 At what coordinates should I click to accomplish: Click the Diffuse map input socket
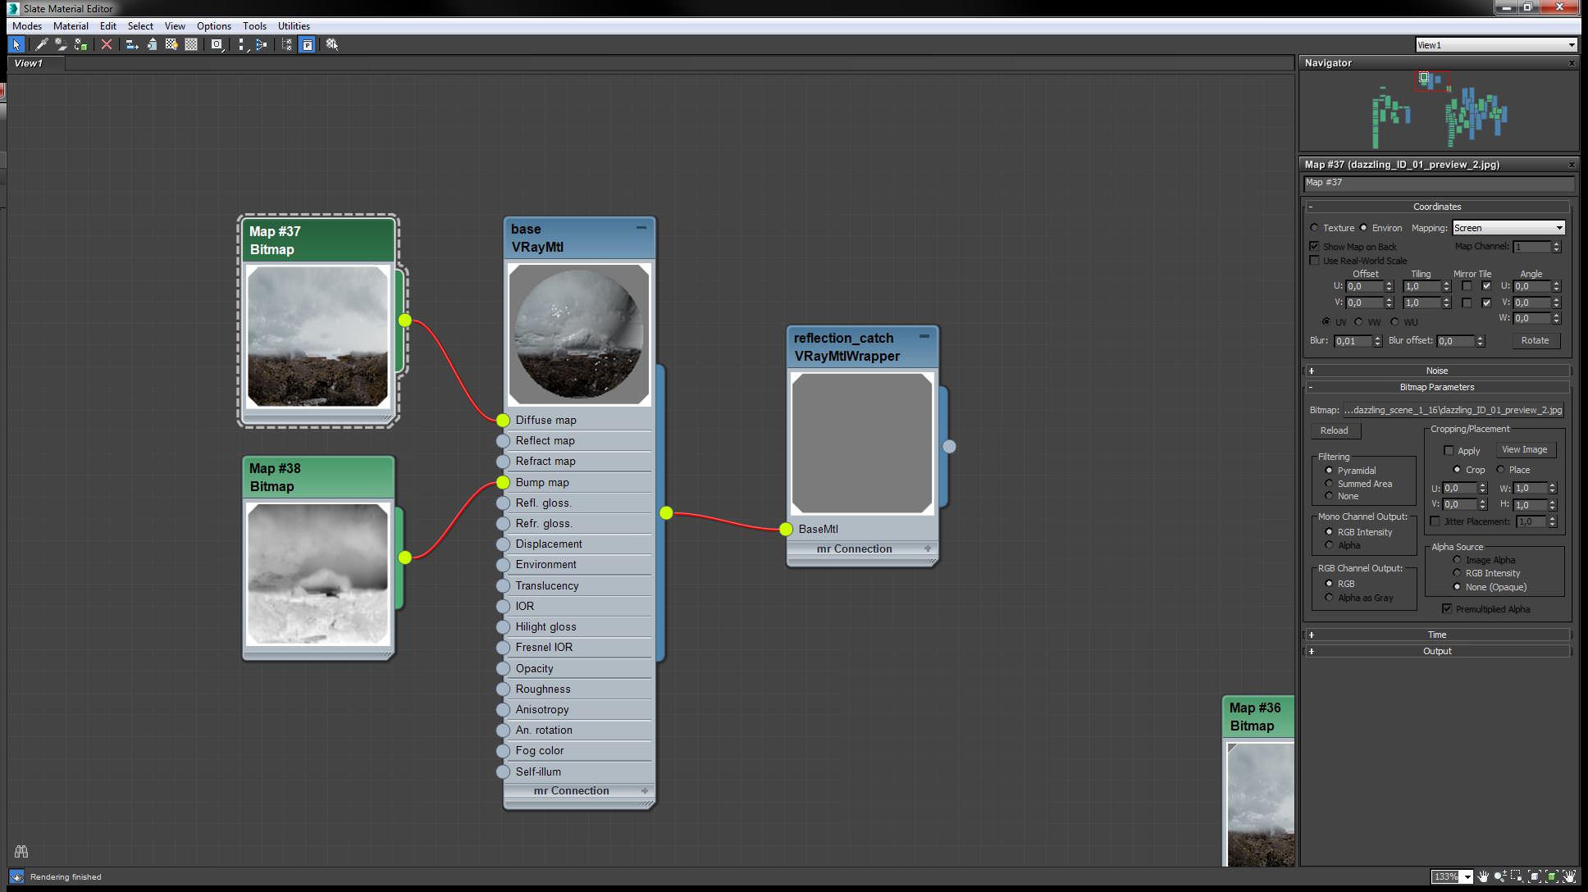coord(503,420)
